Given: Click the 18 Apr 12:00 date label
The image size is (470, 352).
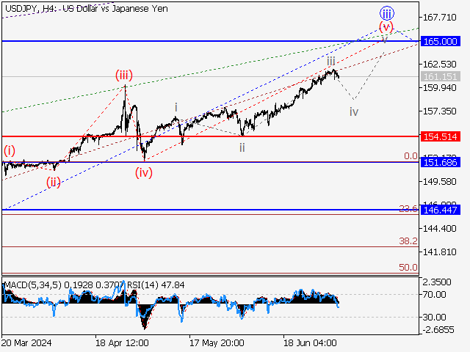Looking at the screenshot, I should 122,342.
